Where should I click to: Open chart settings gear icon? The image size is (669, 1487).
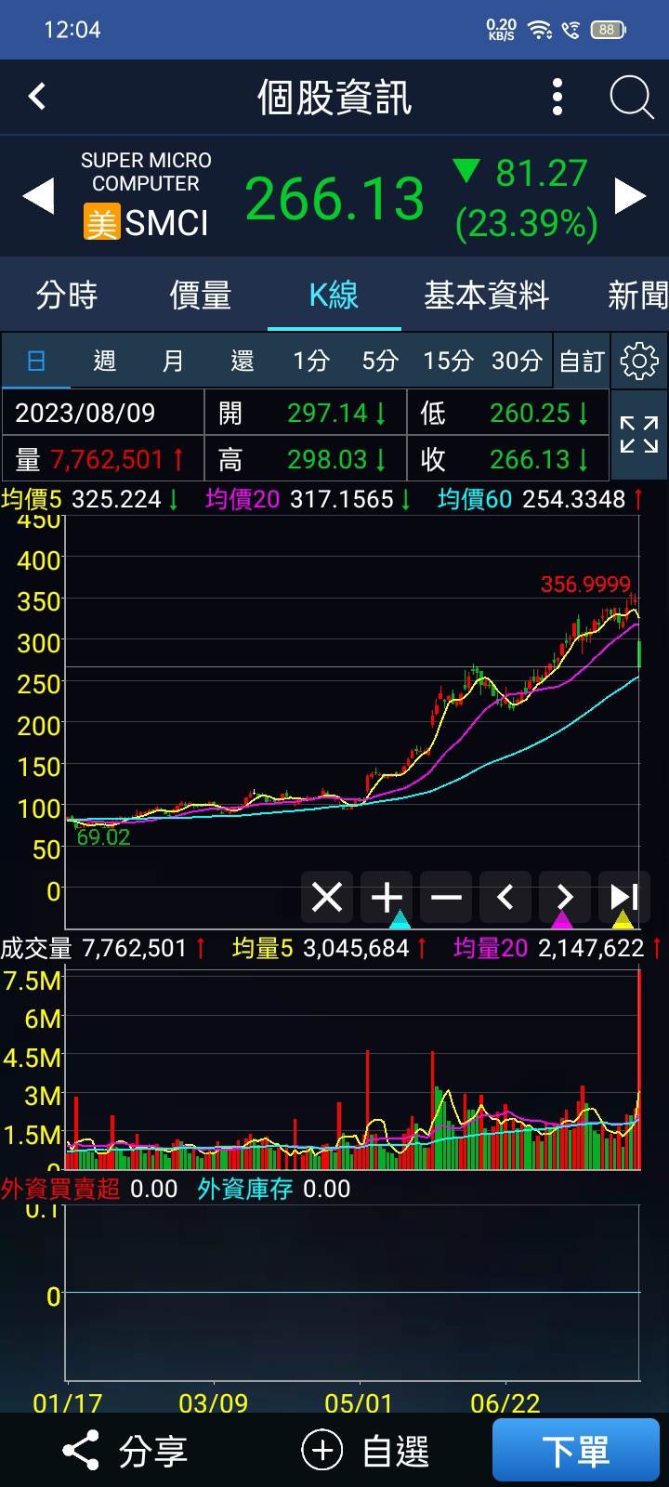(639, 361)
